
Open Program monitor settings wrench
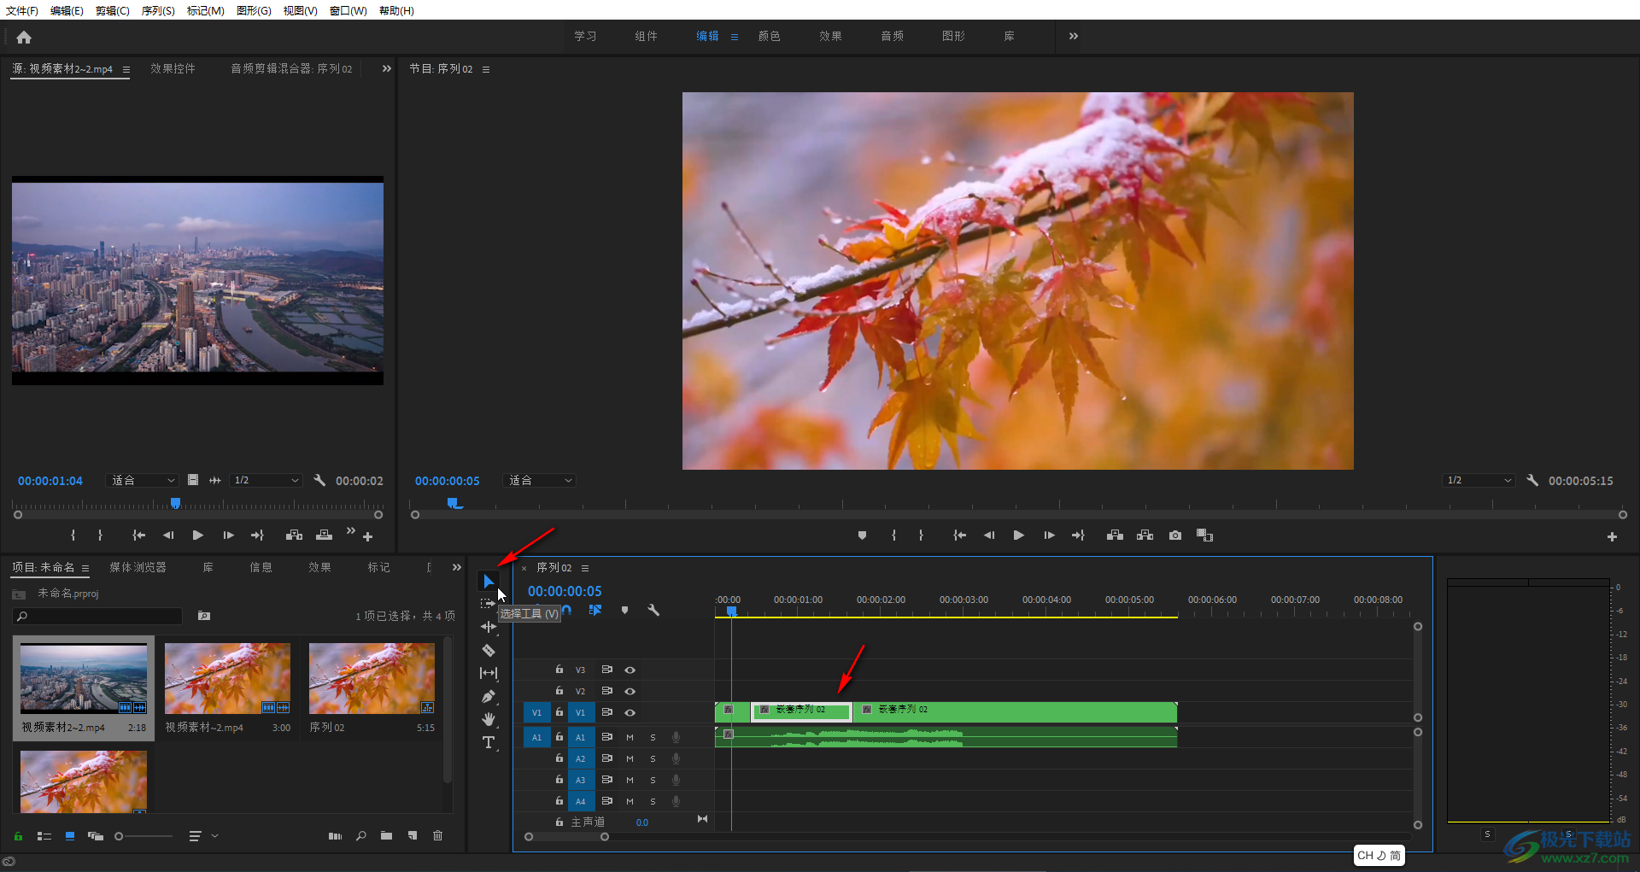coord(1532,480)
